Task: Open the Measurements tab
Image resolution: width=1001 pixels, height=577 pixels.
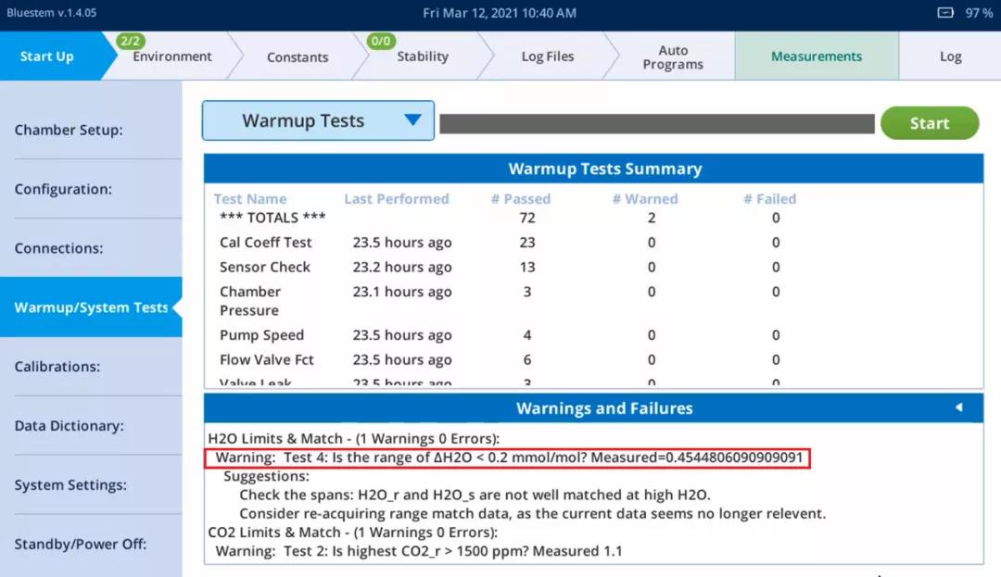Action: pos(816,56)
